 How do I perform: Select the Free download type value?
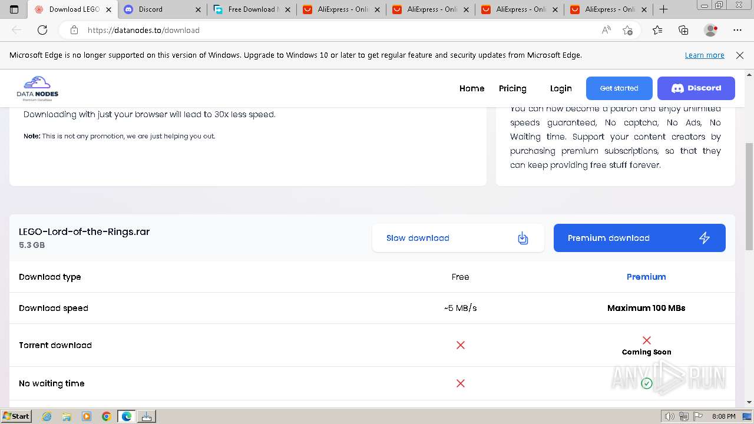[x=461, y=277]
